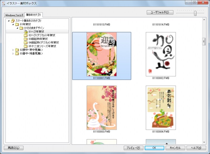Click the スマート筆まめ23カテゴリ root icon
The image size is (210, 154).
pyautogui.click(x=13, y=21)
